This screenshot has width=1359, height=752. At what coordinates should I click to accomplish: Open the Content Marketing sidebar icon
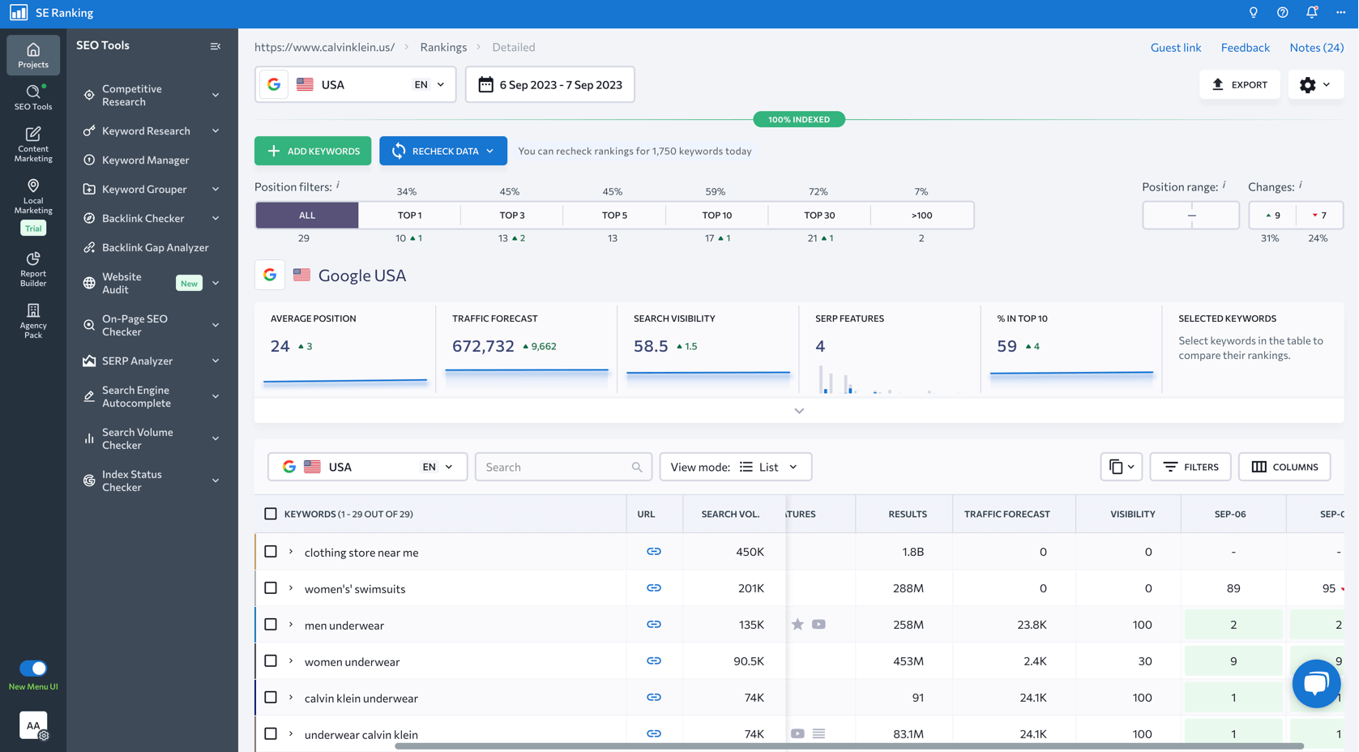click(x=33, y=135)
